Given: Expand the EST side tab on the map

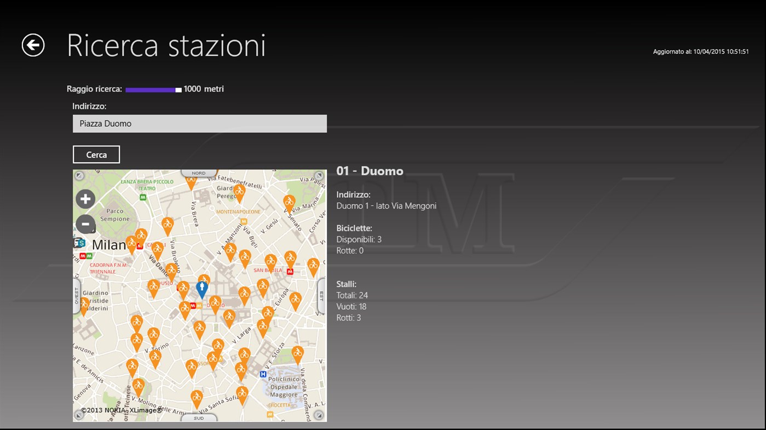Looking at the screenshot, I should click(322, 295).
